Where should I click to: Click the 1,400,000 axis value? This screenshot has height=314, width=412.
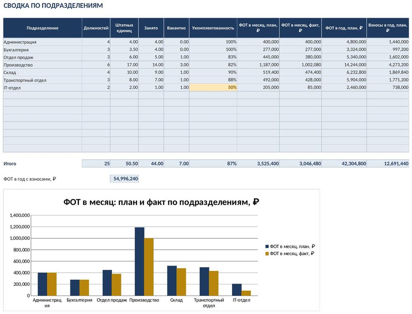pyautogui.click(x=20, y=215)
